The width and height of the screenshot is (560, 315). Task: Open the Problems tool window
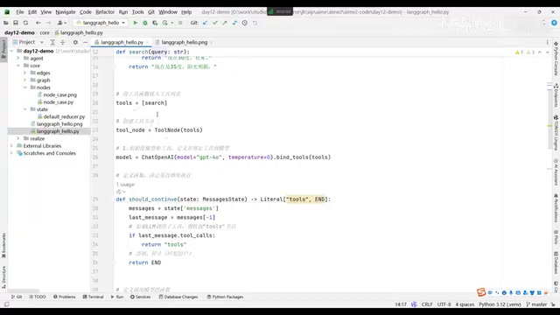point(65,297)
